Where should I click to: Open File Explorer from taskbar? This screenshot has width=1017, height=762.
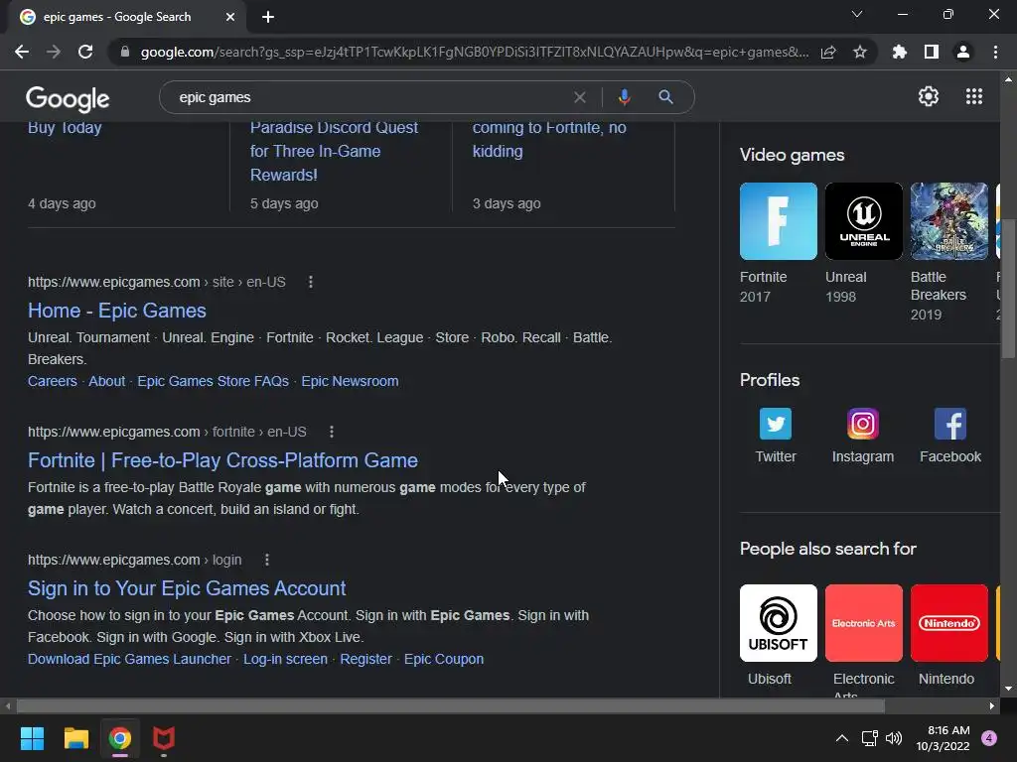[75, 738]
